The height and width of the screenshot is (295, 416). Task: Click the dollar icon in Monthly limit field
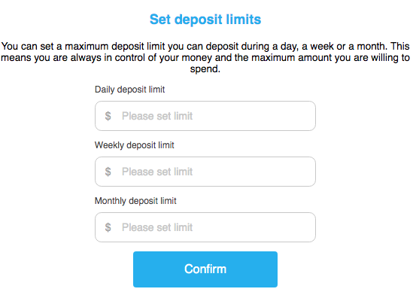coord(108,227)
